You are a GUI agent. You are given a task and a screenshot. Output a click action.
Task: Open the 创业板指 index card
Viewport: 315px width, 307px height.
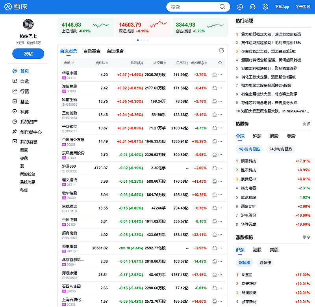tap(200, 28)
